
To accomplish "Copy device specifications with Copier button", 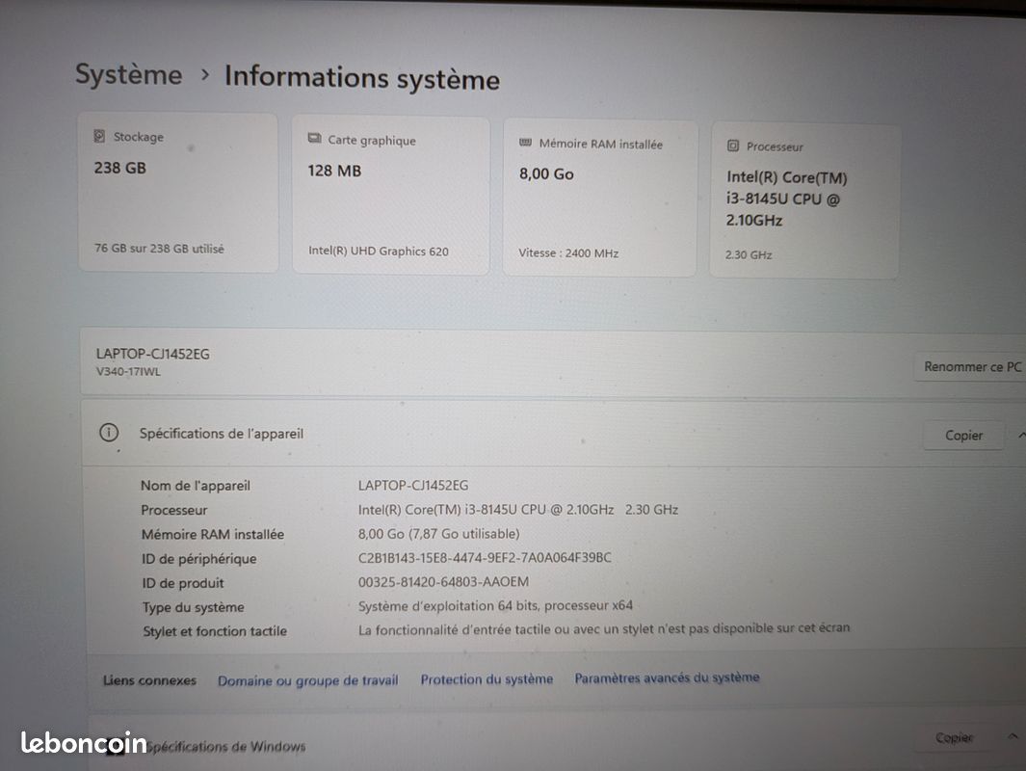I will click(963, 436).
